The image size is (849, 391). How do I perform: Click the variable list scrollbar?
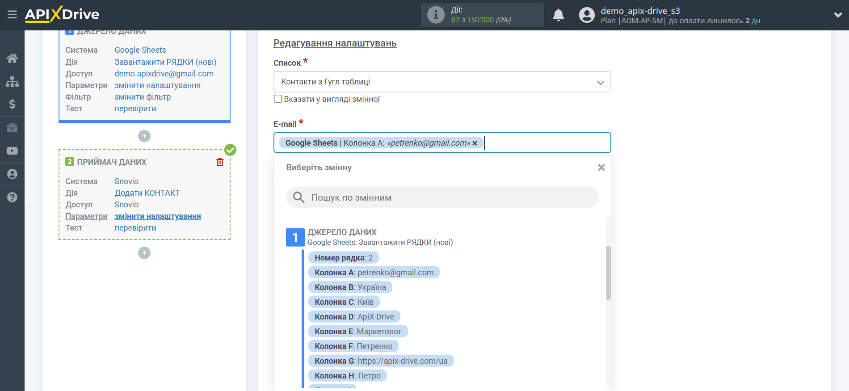click(x=608, y=273)
